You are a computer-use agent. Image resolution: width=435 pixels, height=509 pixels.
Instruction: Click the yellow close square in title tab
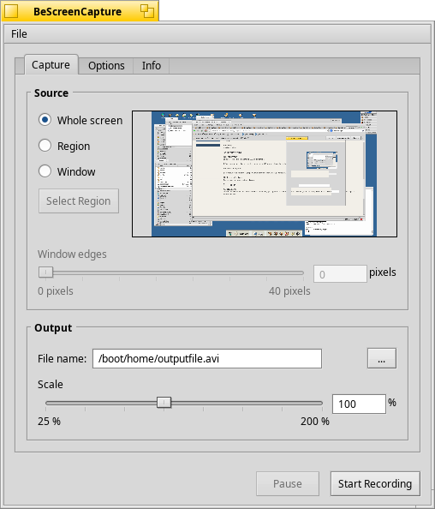coord(11,11)
